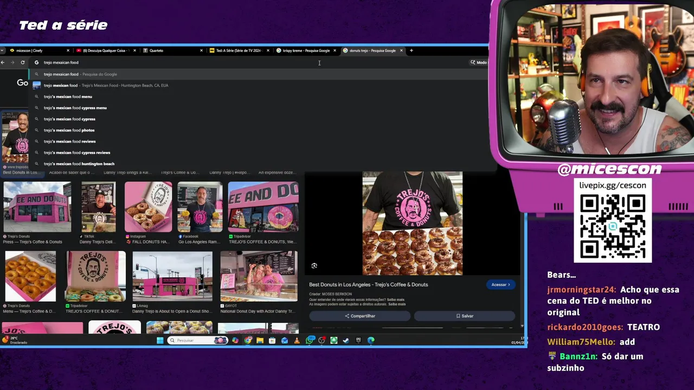694x390 pixels.
Task: Open a new browser tab with plus
Action: pos(411,50)
